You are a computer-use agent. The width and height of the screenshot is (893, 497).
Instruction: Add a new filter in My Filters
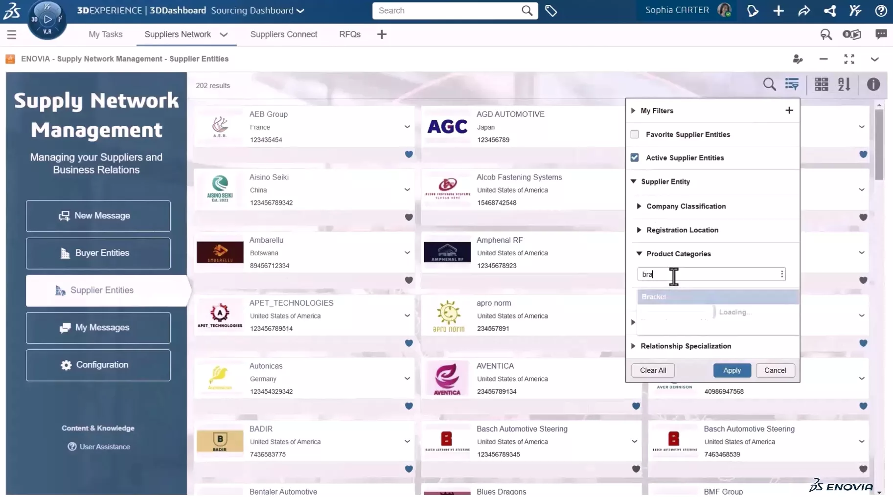point(789,110)
